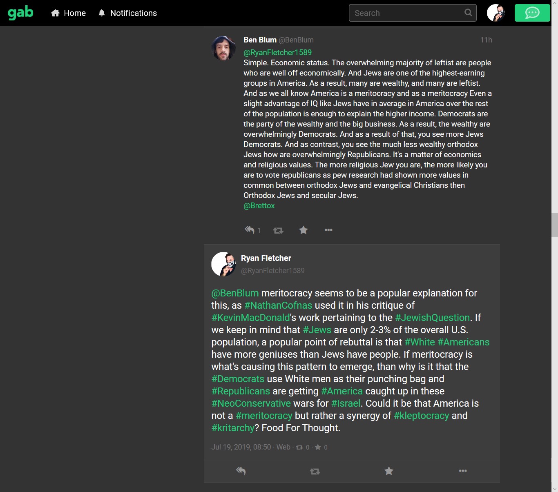
Task: Open the #NeoConservative hashtag
Action: 251,403
